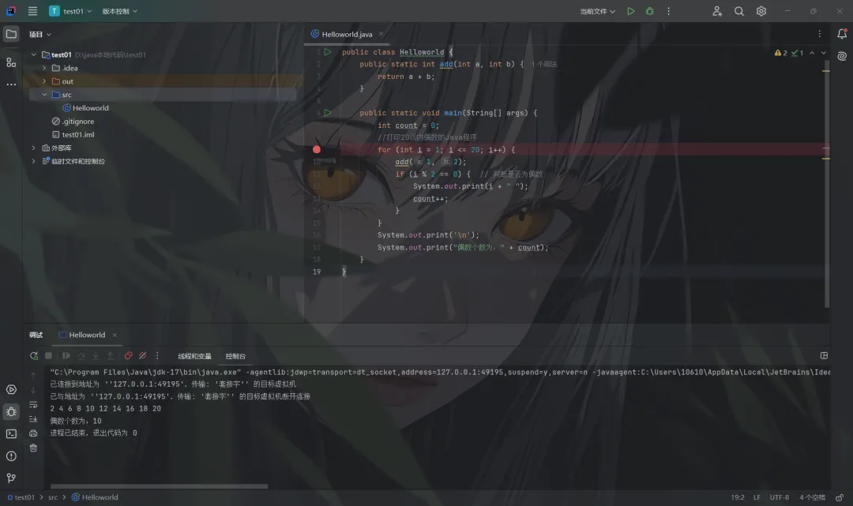Resume program in debugger toolbar
This screenshot has width=853, height=506.
click(x=66, y=355)
